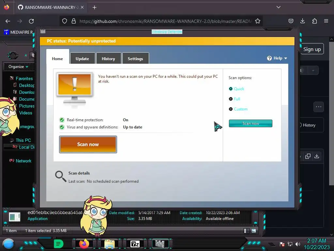334x251 pixels.
Task: Open File Explorer from the taskbar
Action: tap(110, 244)
